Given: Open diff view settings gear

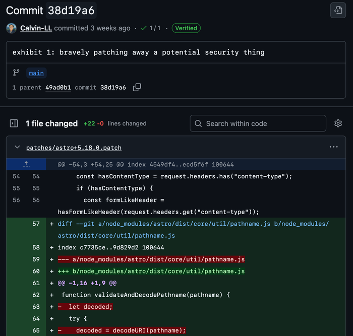Looking at the screenshot, I should (x=338, y=123).
